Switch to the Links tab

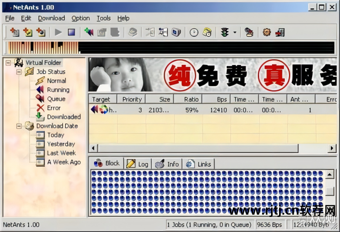[x=198, y=164]
